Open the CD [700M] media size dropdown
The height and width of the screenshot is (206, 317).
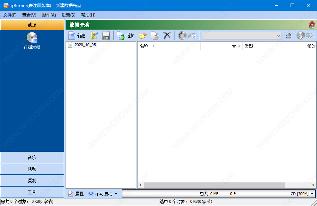302,194
